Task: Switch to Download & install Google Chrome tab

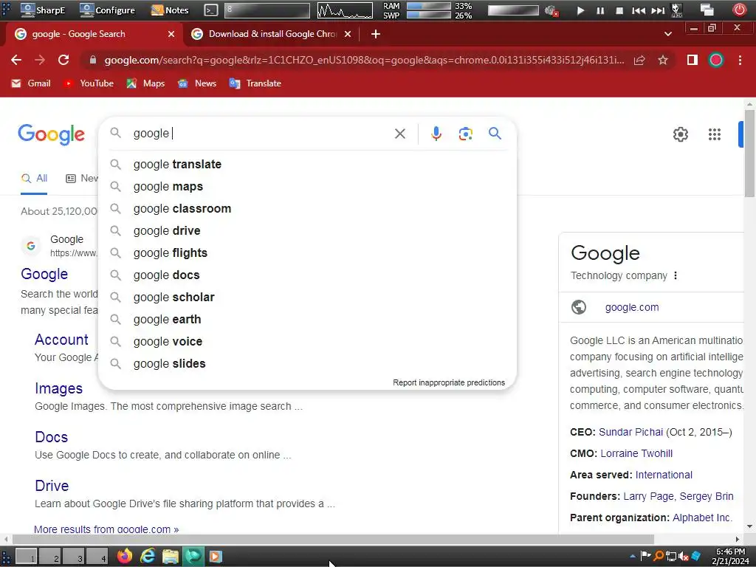Action: (x=272, y=34)
